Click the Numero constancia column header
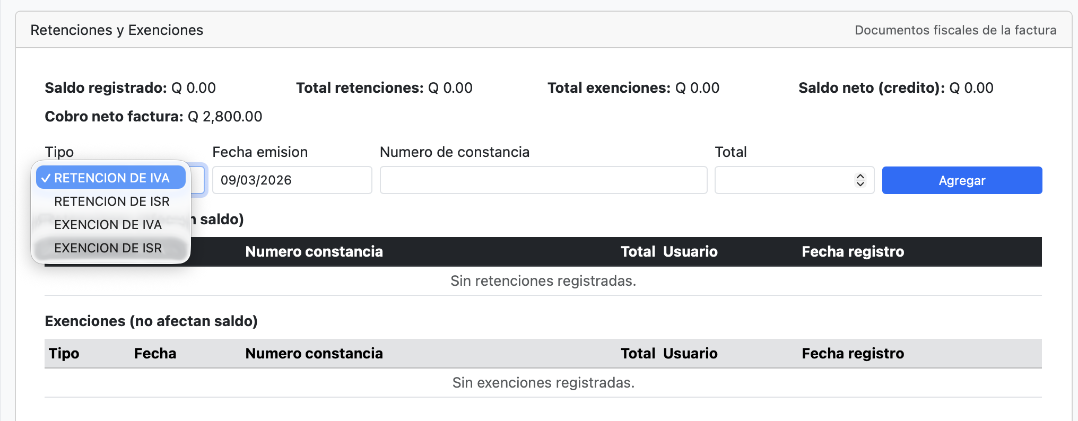Screen dimensions: 1078x421 pos(314,251)
